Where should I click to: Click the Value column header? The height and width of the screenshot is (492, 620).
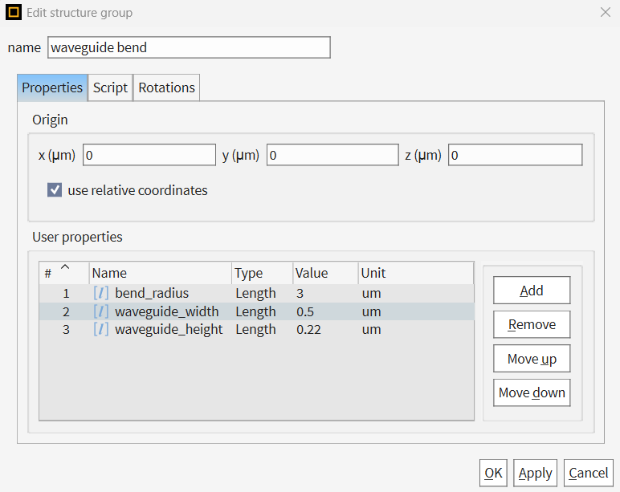point(326,273)
